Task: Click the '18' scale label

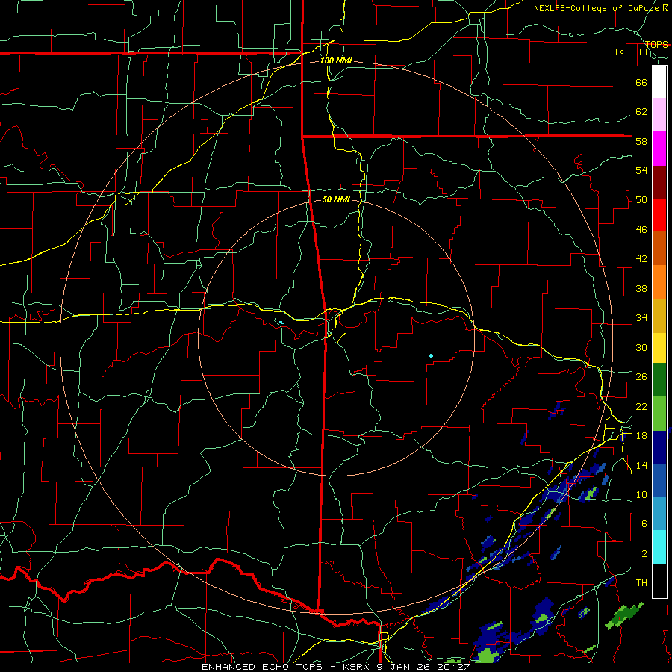Action: coord(641,436)
